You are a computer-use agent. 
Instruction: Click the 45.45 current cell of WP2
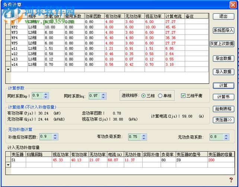pyautogui.click(x=175, y=27)
